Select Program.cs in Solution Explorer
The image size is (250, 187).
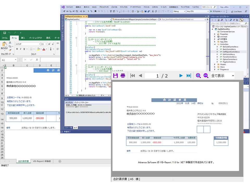point(224,70)
